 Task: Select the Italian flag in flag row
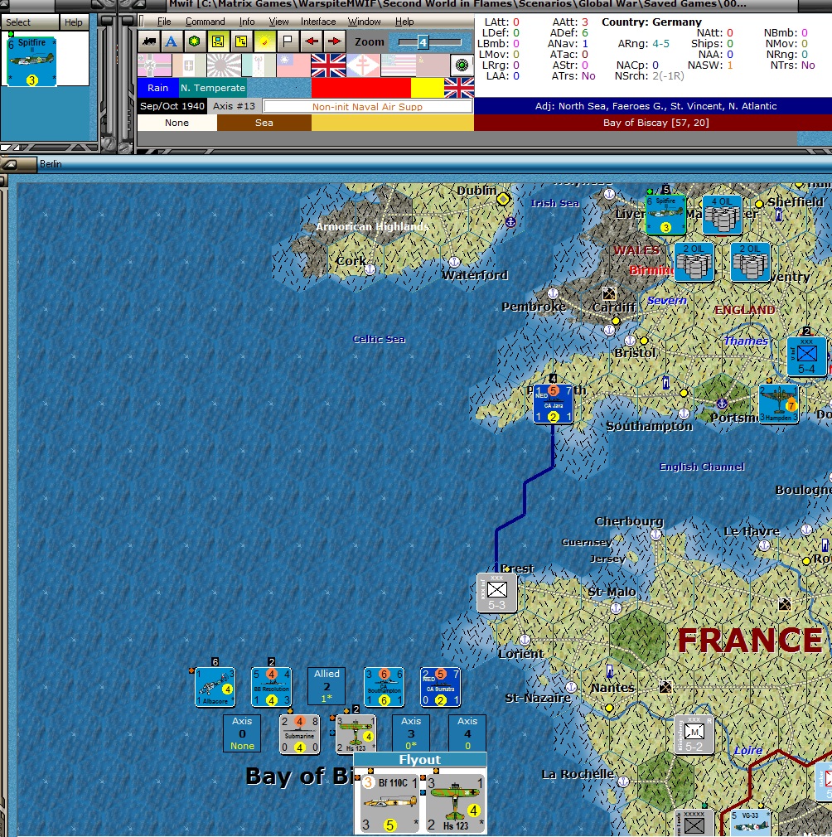190,65
